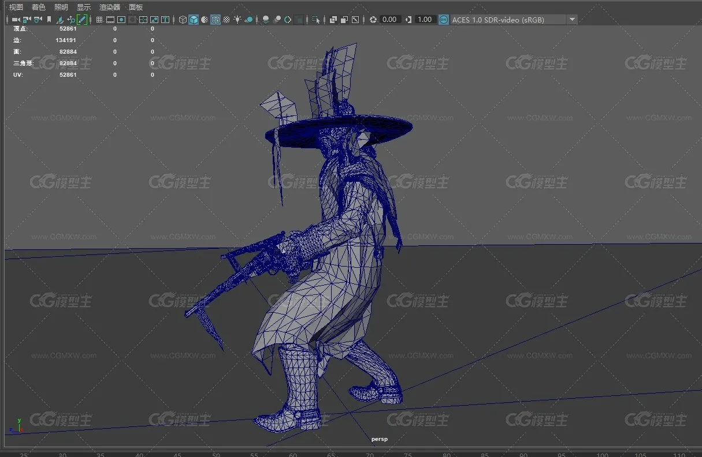
Task: Click the 面 count 82884
Action: point(68,51)
